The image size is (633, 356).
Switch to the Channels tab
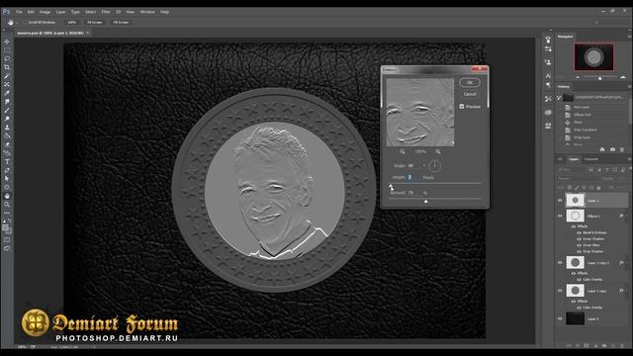[x=591, y=159]
